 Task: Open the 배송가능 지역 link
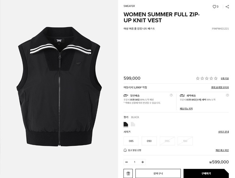coord(186,109)
